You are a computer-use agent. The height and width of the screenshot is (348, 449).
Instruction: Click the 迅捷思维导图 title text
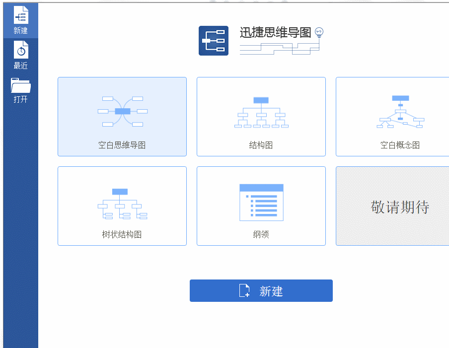pos(275,33)
